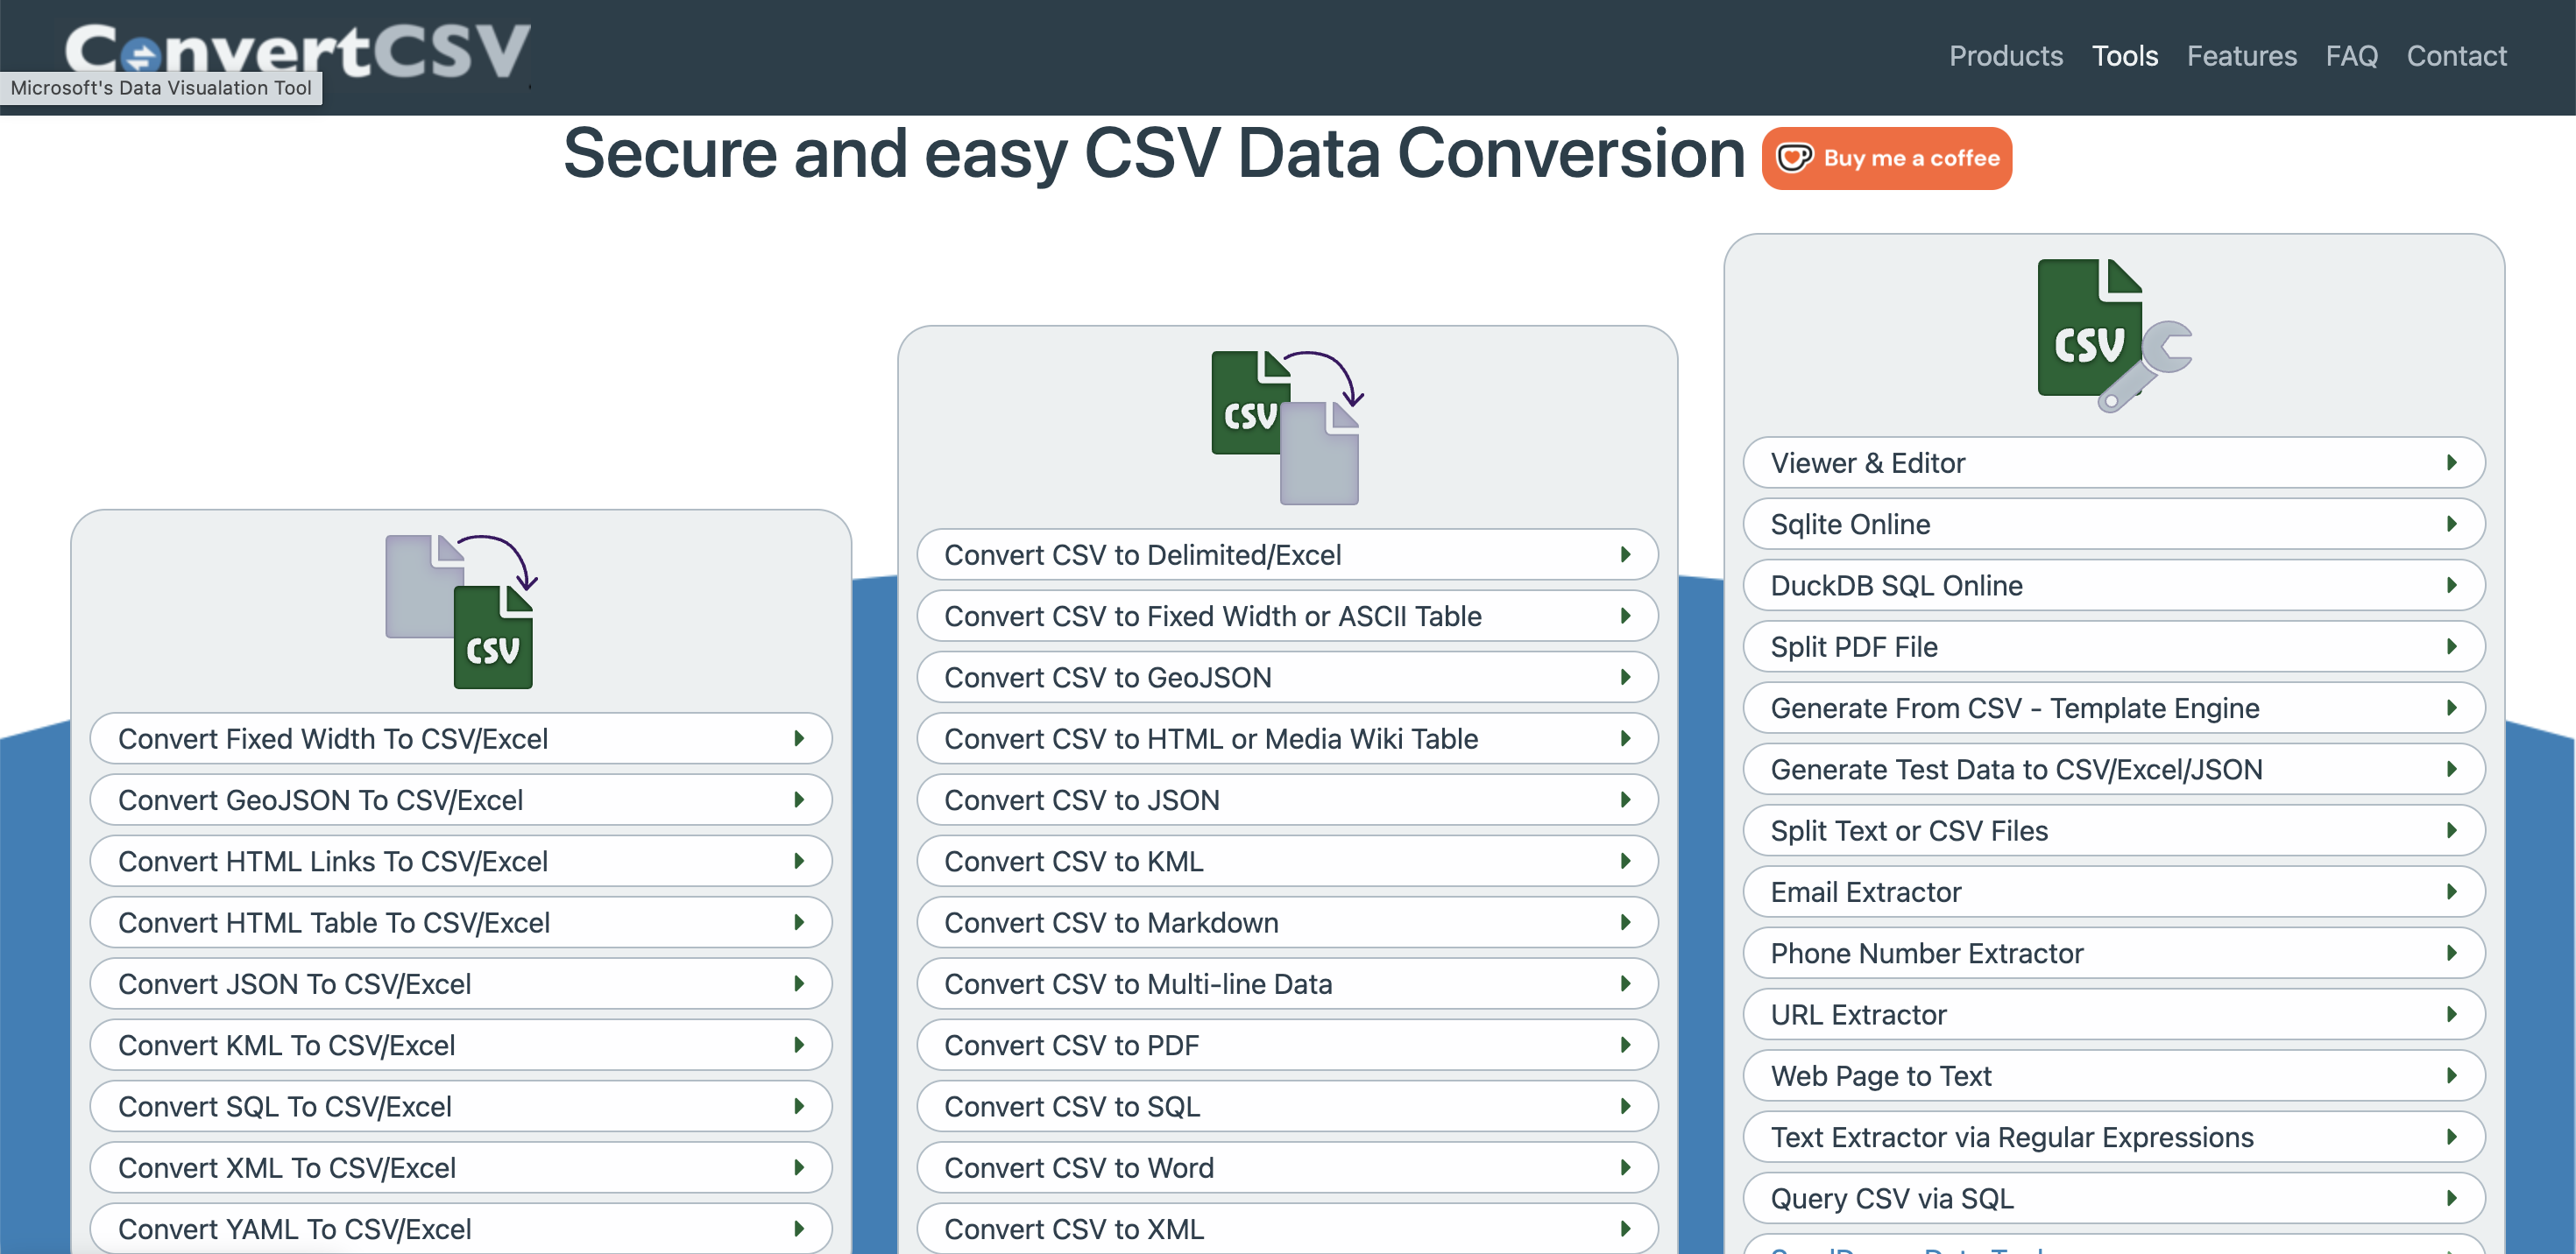This screenshot has width=2576, height=1254.
Task: Click arrow icon beside Convert JSON To CSV/Excel
Action: (798, 983)
